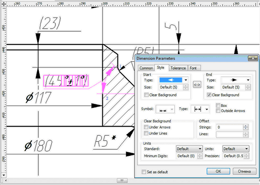Enable Clear Background in Start group

click(146, 95)
